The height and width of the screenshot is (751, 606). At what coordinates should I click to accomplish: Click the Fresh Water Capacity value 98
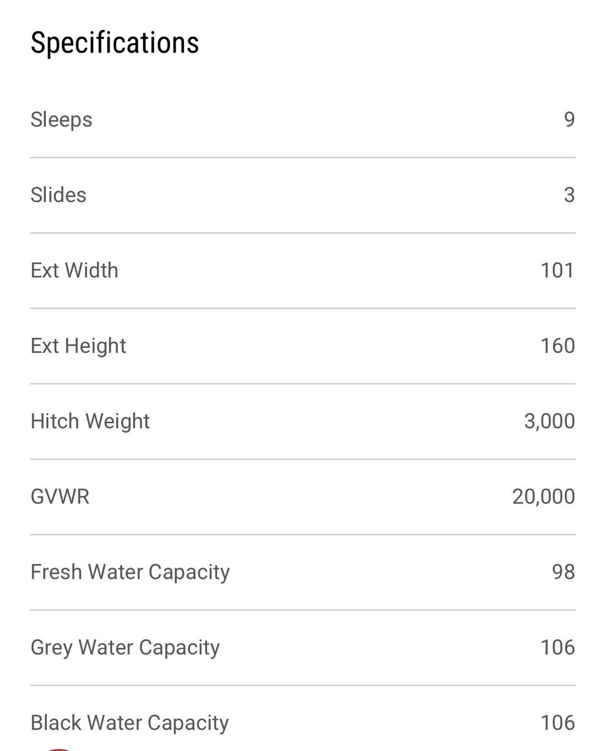pyautogui.click(x=563, y=572)
